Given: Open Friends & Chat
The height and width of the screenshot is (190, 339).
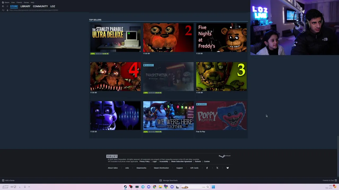Looking at the screenshot, I should (328, 180).
